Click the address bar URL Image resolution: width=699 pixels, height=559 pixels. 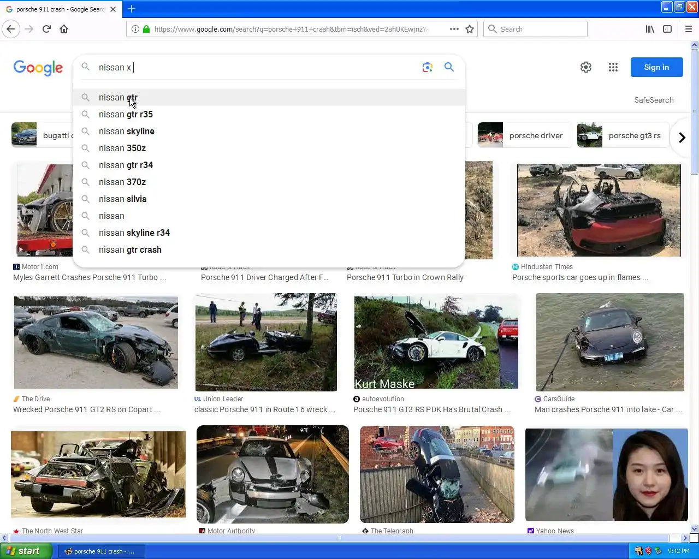coord(291,29)
